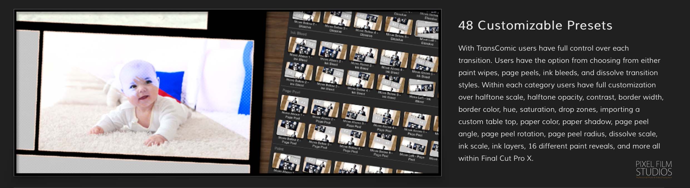
Task: Click the Pixel Film Studios logo
Action: click(x=654, y=169)
